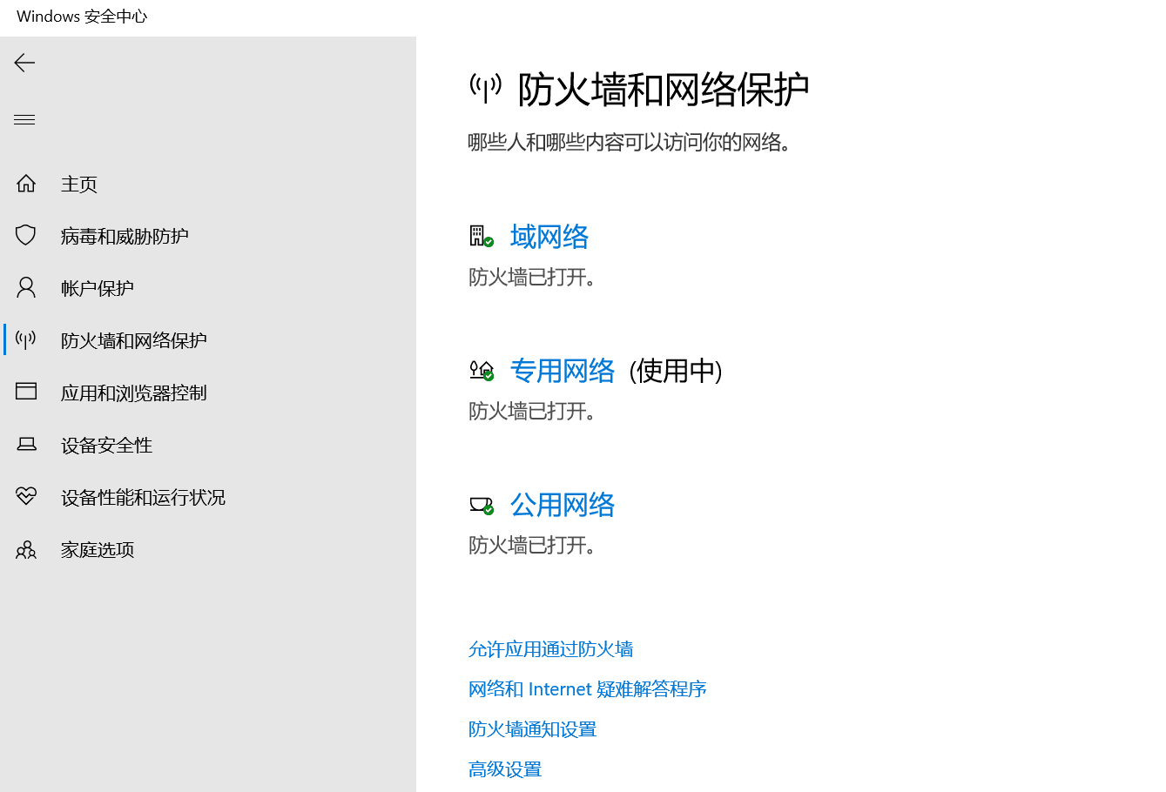This screenshot has height=792, width=1166.
Task: Select the 病毒和威胁防护 shield icon
Action: point(25,235)
